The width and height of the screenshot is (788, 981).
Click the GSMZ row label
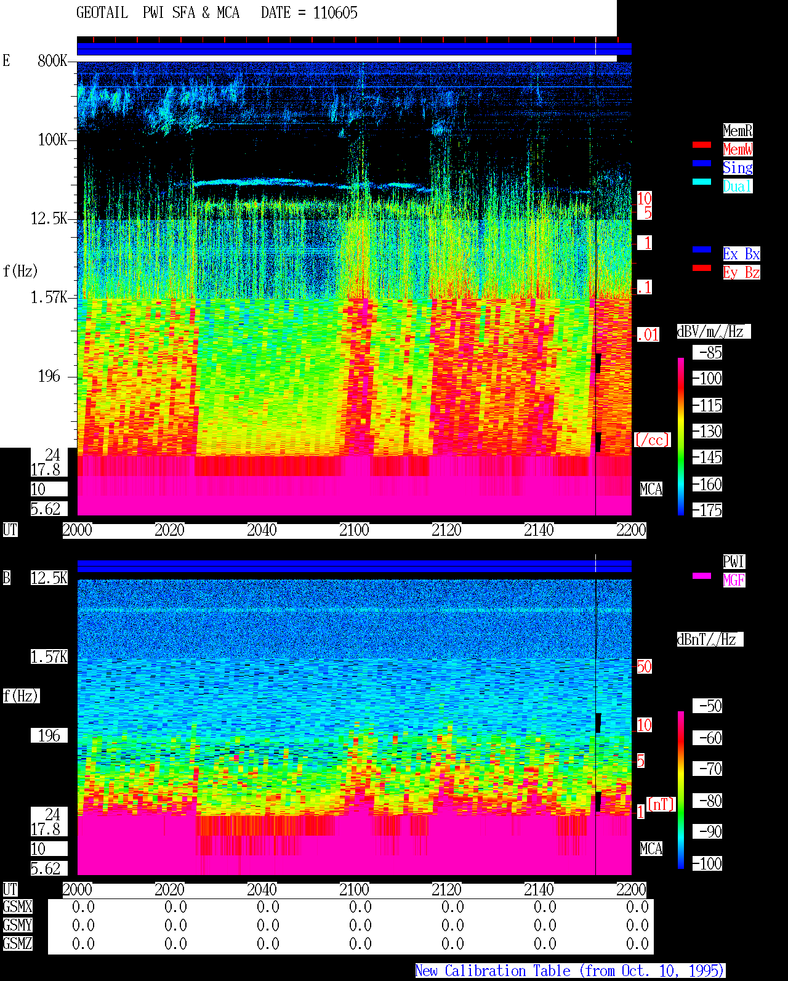17,943
